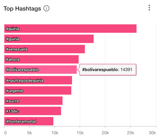Click the #naufragosdeguiria bar
The image size is (159, 136).
[x=38, y=80]
